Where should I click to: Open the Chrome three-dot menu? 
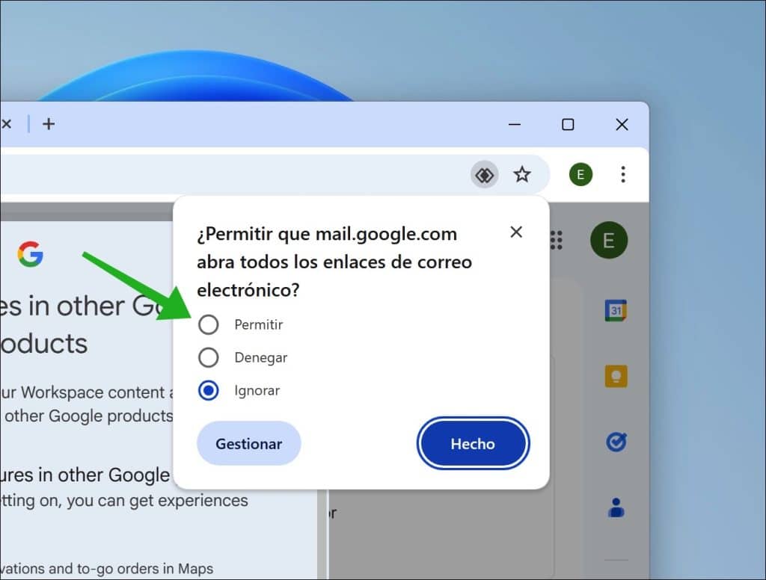[623, 174]
